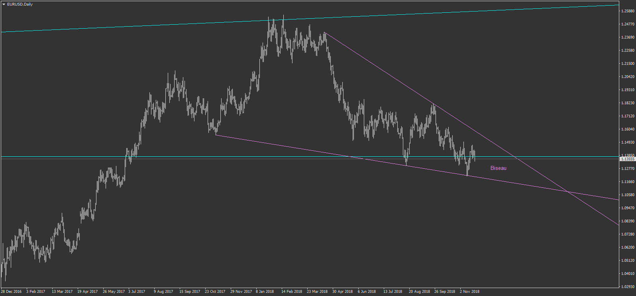
Task: Click the "1.16040" price axis label
Action: point(628,129)
